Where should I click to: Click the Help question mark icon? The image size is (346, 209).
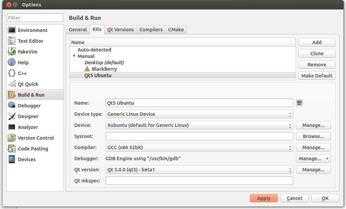point(12,62)
